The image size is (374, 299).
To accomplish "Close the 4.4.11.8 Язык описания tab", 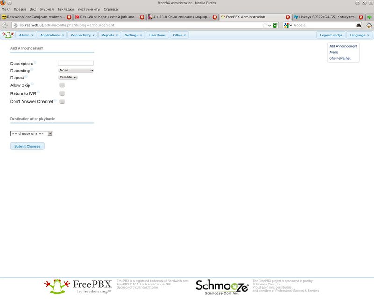I will [215, 17].
